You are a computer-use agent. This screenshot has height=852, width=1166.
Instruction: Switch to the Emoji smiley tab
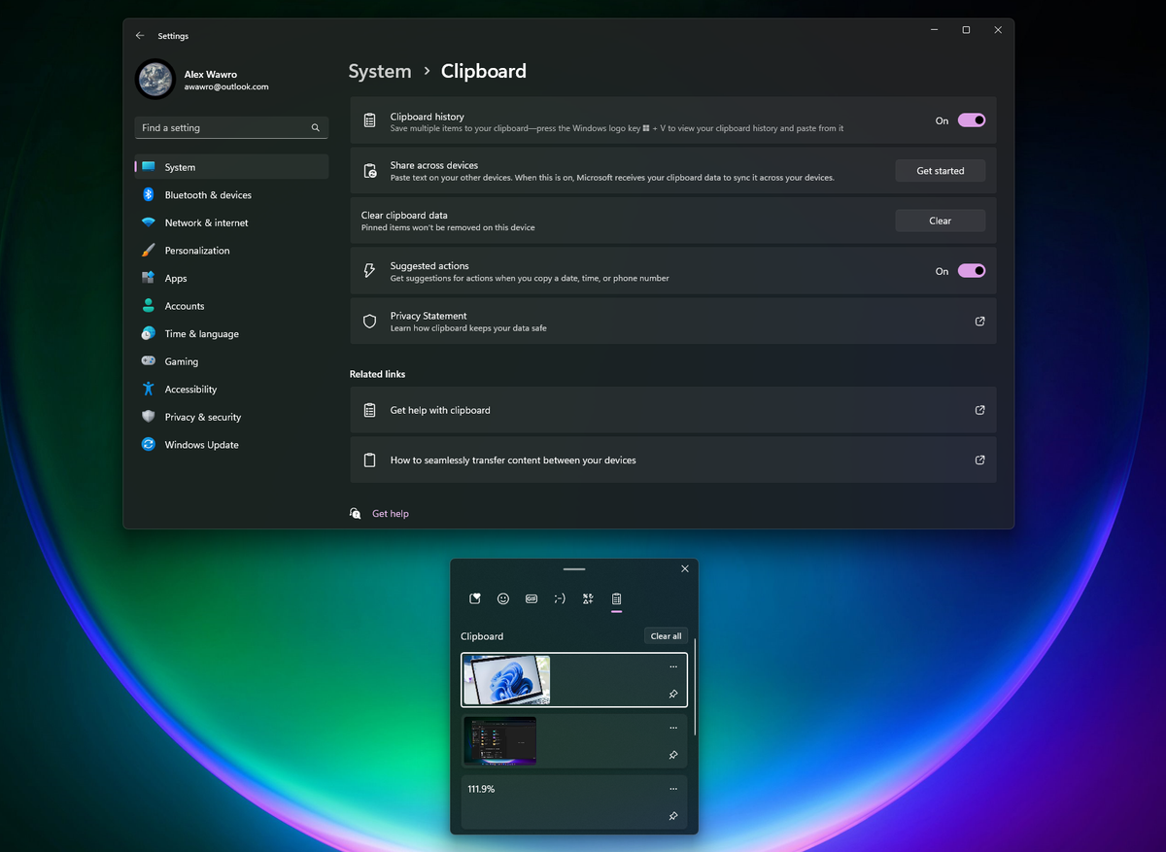[x=503, y=599]
